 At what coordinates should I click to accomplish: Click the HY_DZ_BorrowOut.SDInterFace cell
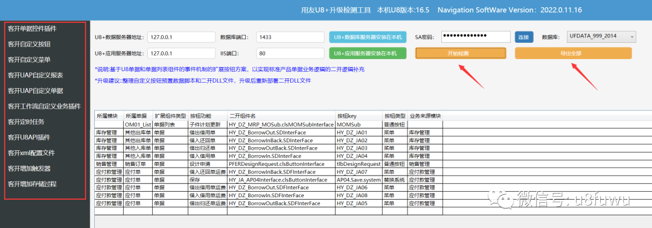coord(281,132)
